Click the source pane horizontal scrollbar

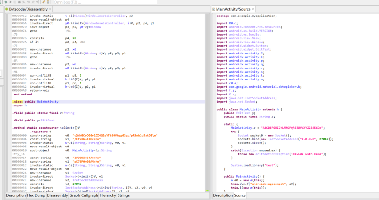click(x=293, y=189)
